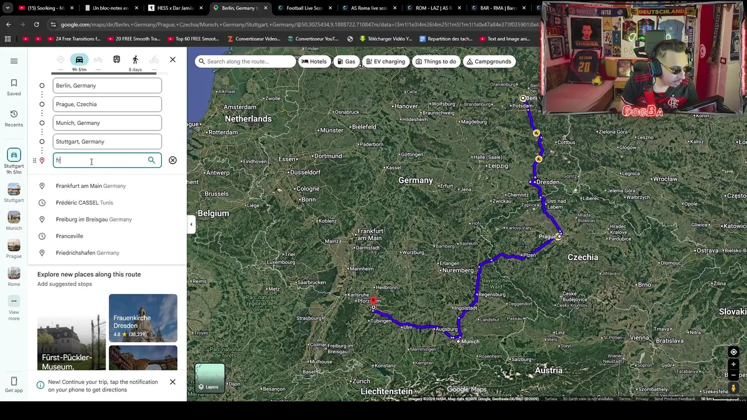Open Top 60 FREE Smoot bookmark

[193, 39]
